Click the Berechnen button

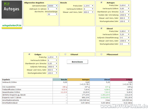click(x=77, y=62)
